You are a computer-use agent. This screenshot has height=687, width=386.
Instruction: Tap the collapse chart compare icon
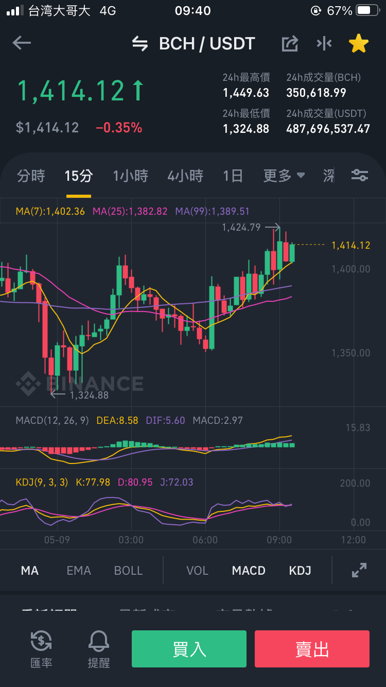click(x=324, y=44)
